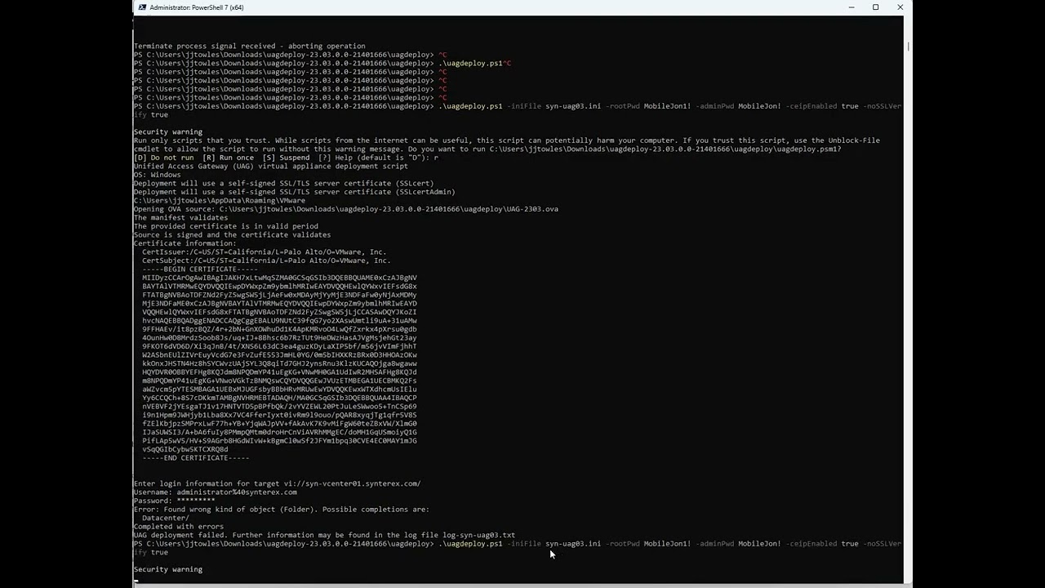Click '-----BEGIN CERTIFICATE-----' line
Viewport: 1045px width, 588px height.
200,269
